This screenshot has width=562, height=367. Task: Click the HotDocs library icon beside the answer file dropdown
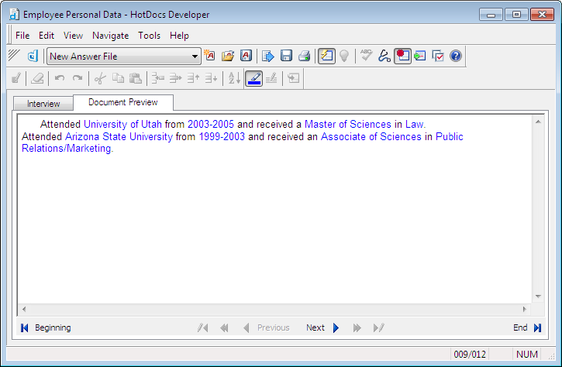pyautogui.click(x=33, y=57)
